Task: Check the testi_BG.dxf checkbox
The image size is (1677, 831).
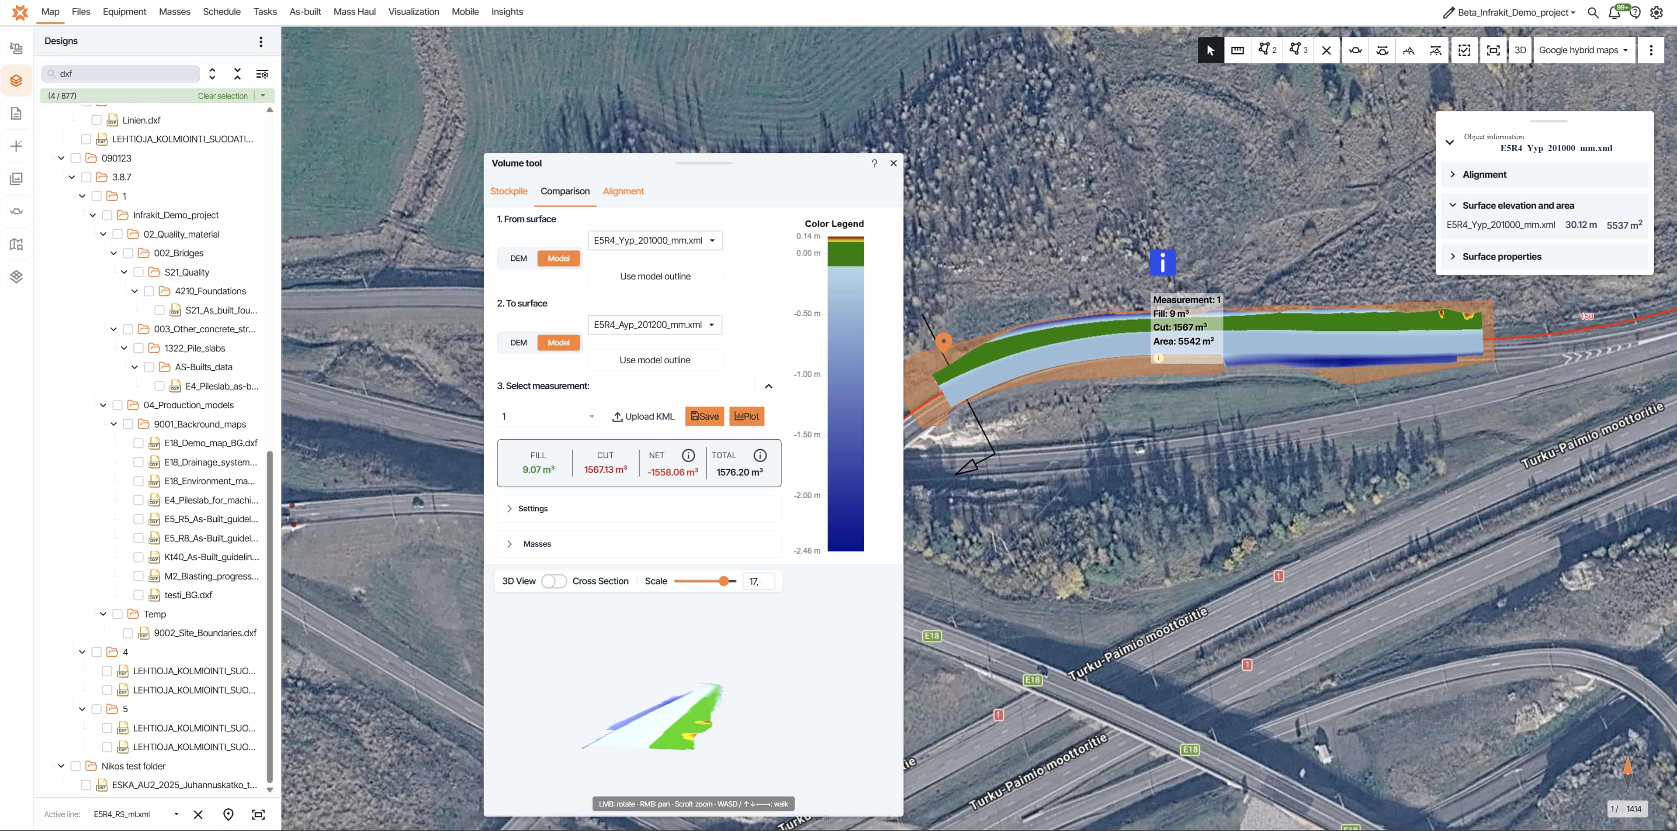Action: [x=138, y=595]
